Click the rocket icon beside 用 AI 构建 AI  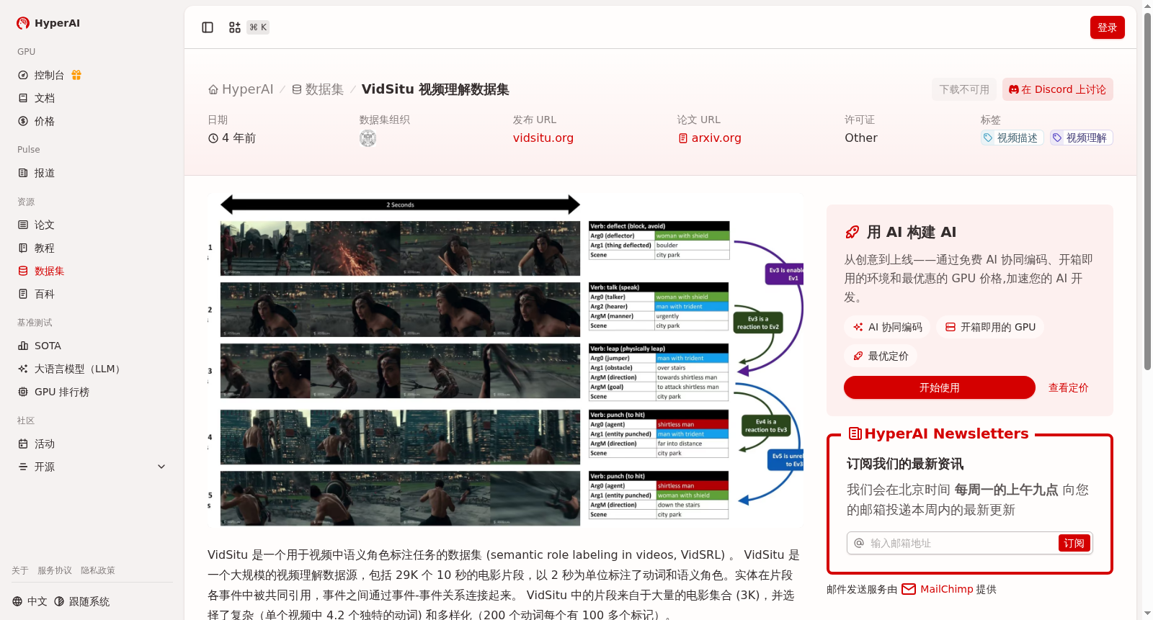852,232
